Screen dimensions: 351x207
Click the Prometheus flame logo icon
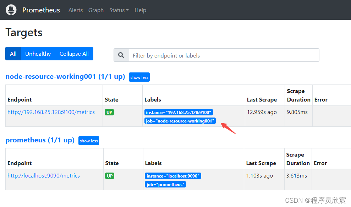coord(11,10)
